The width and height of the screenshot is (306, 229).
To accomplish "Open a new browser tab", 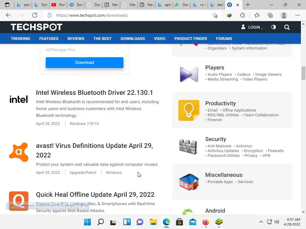I will click(x=248, y=5).
